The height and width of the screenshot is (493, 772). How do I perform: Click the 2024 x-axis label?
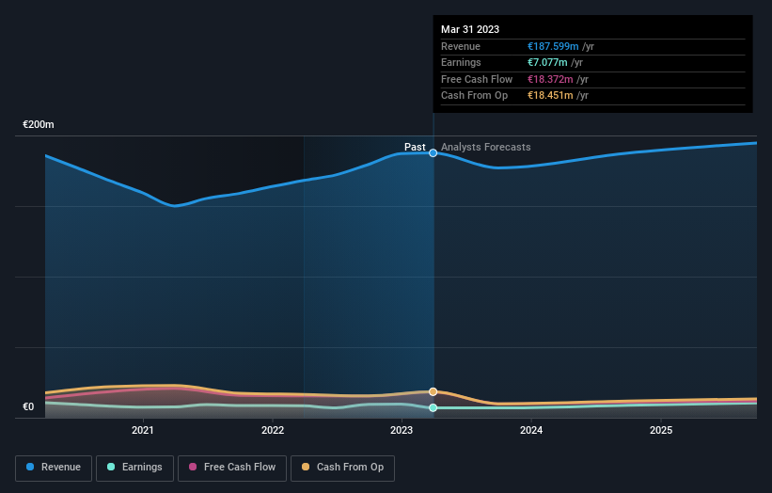[x=531, y=430]
